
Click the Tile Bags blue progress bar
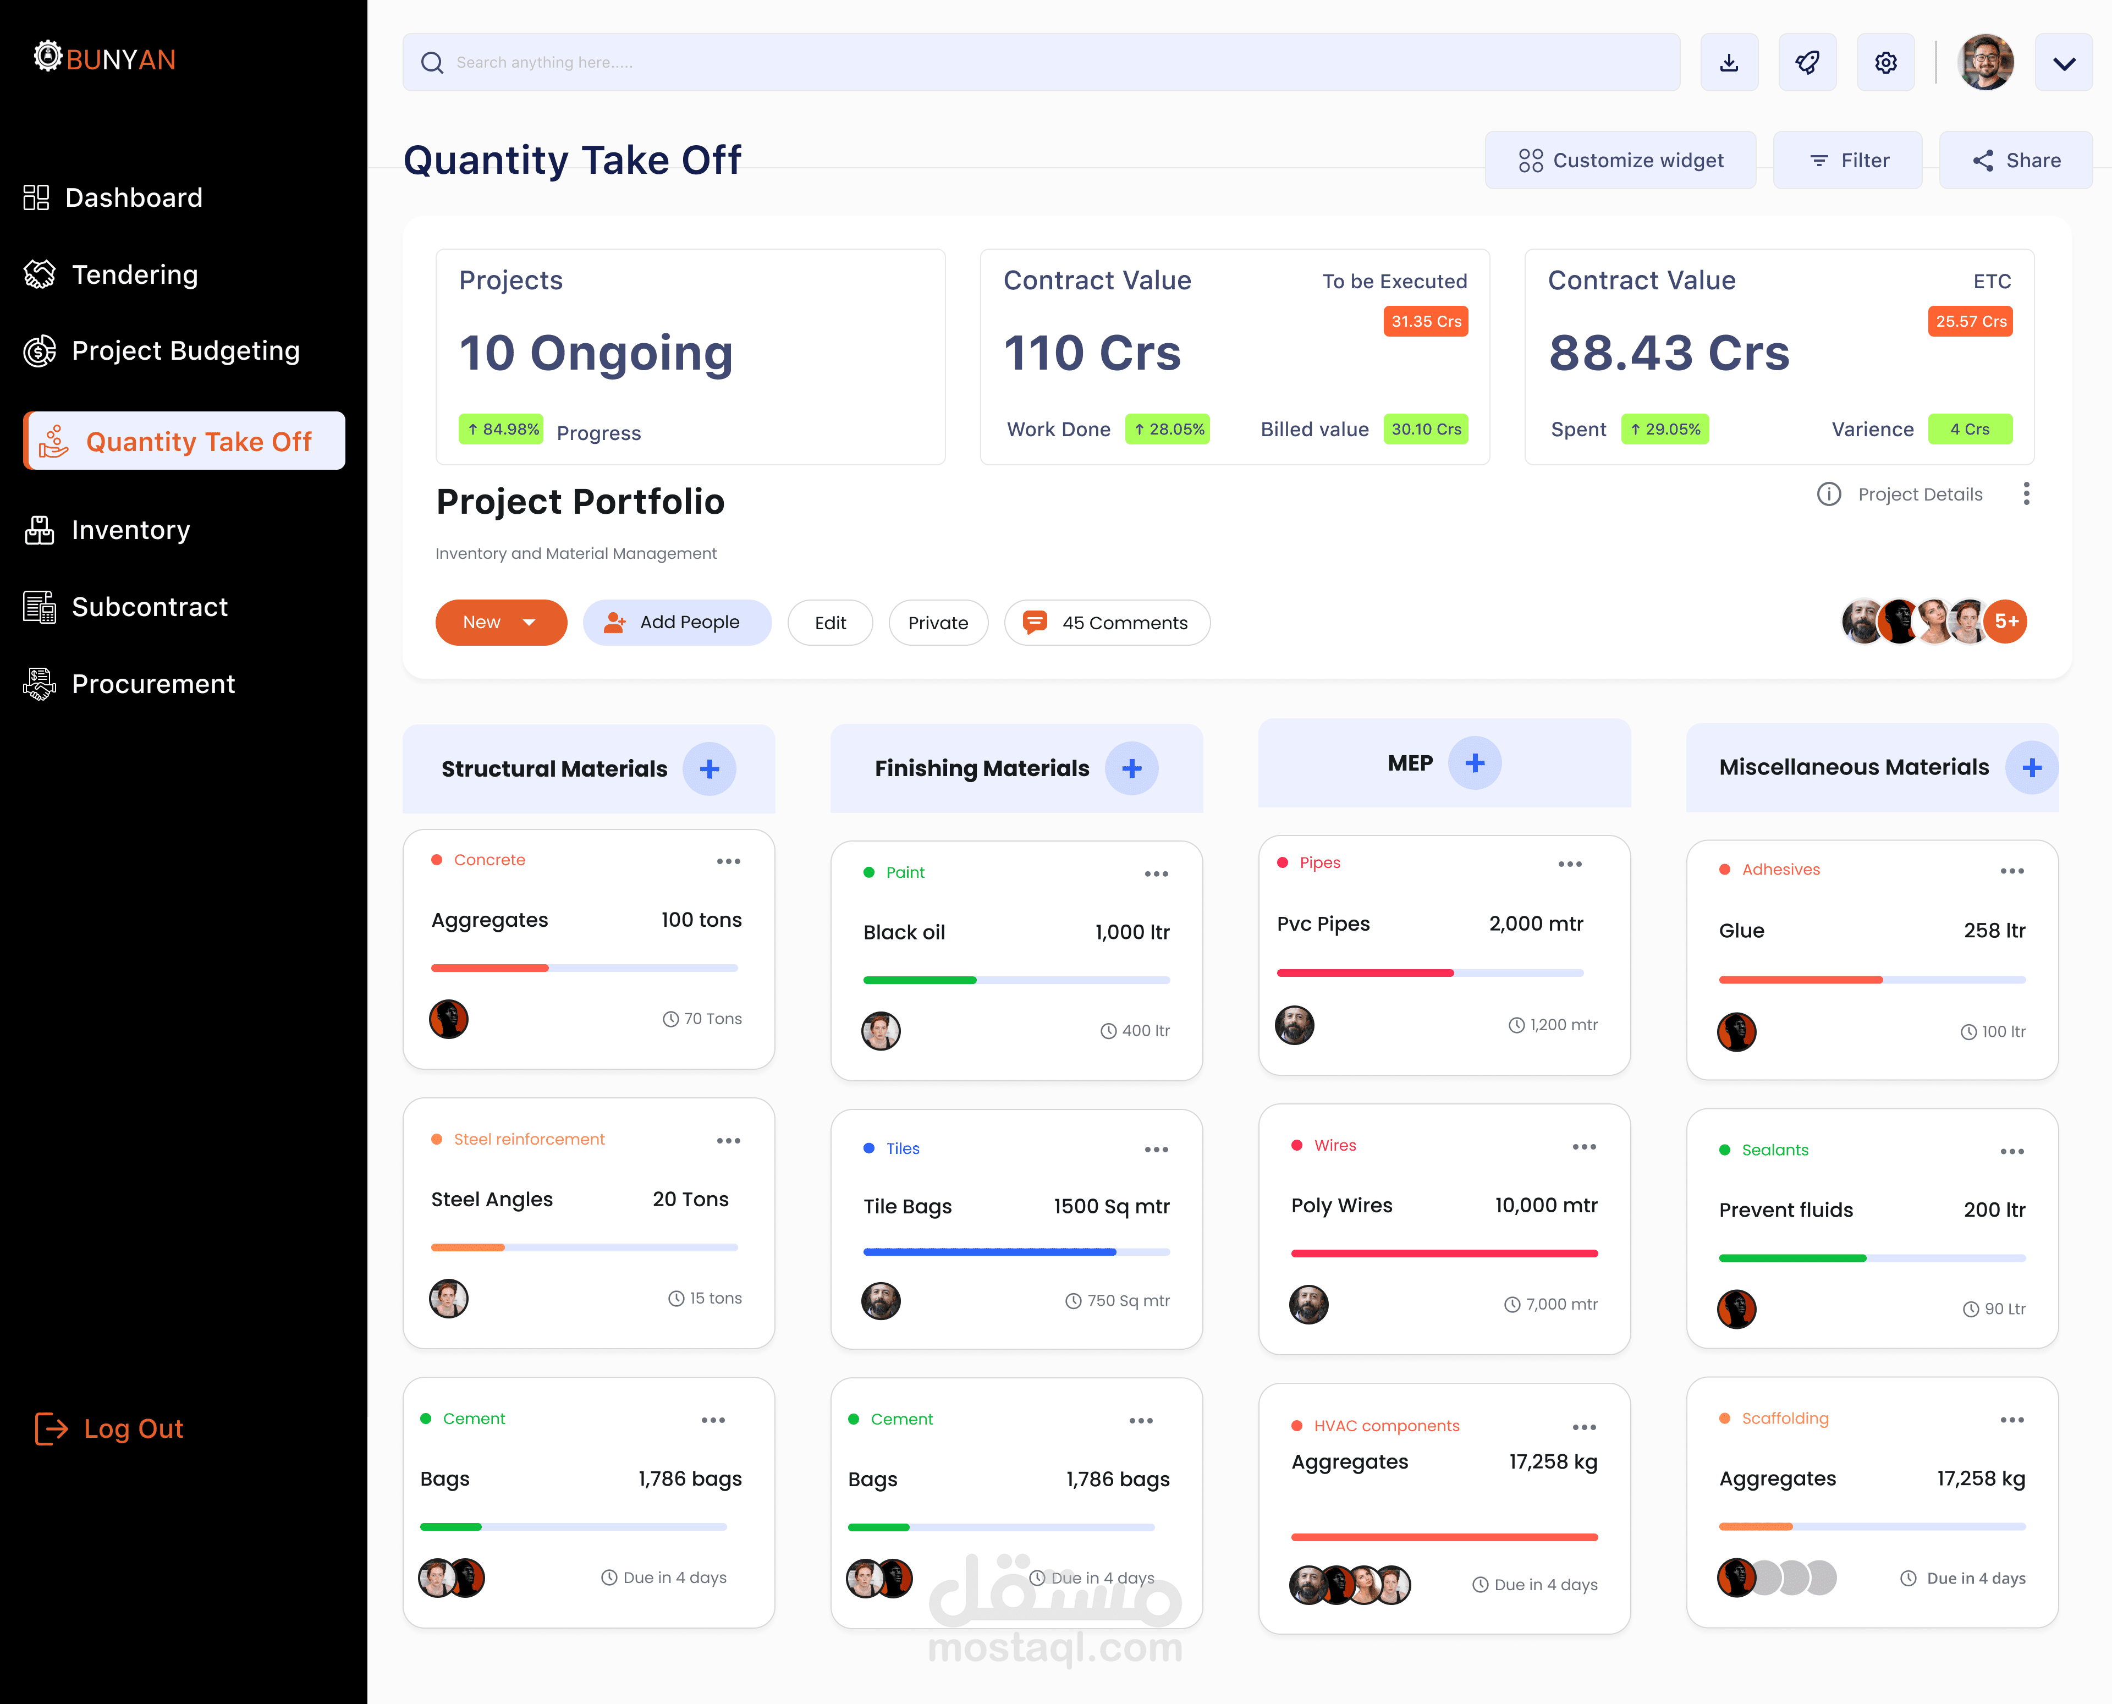[x=989, y=1251]
